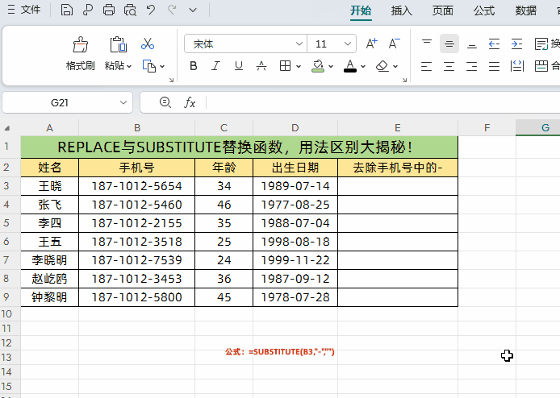Click the Format Painter brush icon
Image resolution: width=560 pixels, height=398 pixels.
pos(81,44)
